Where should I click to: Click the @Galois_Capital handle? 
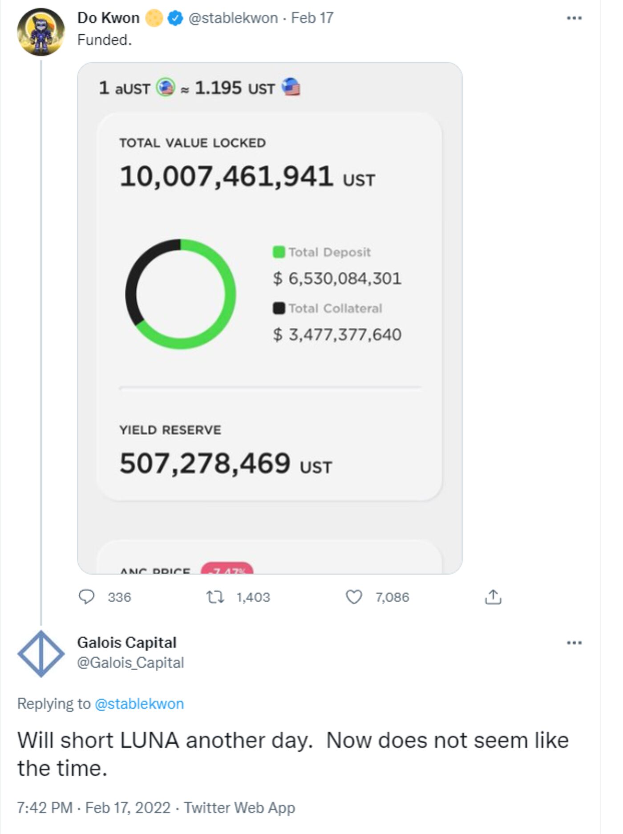130,663
